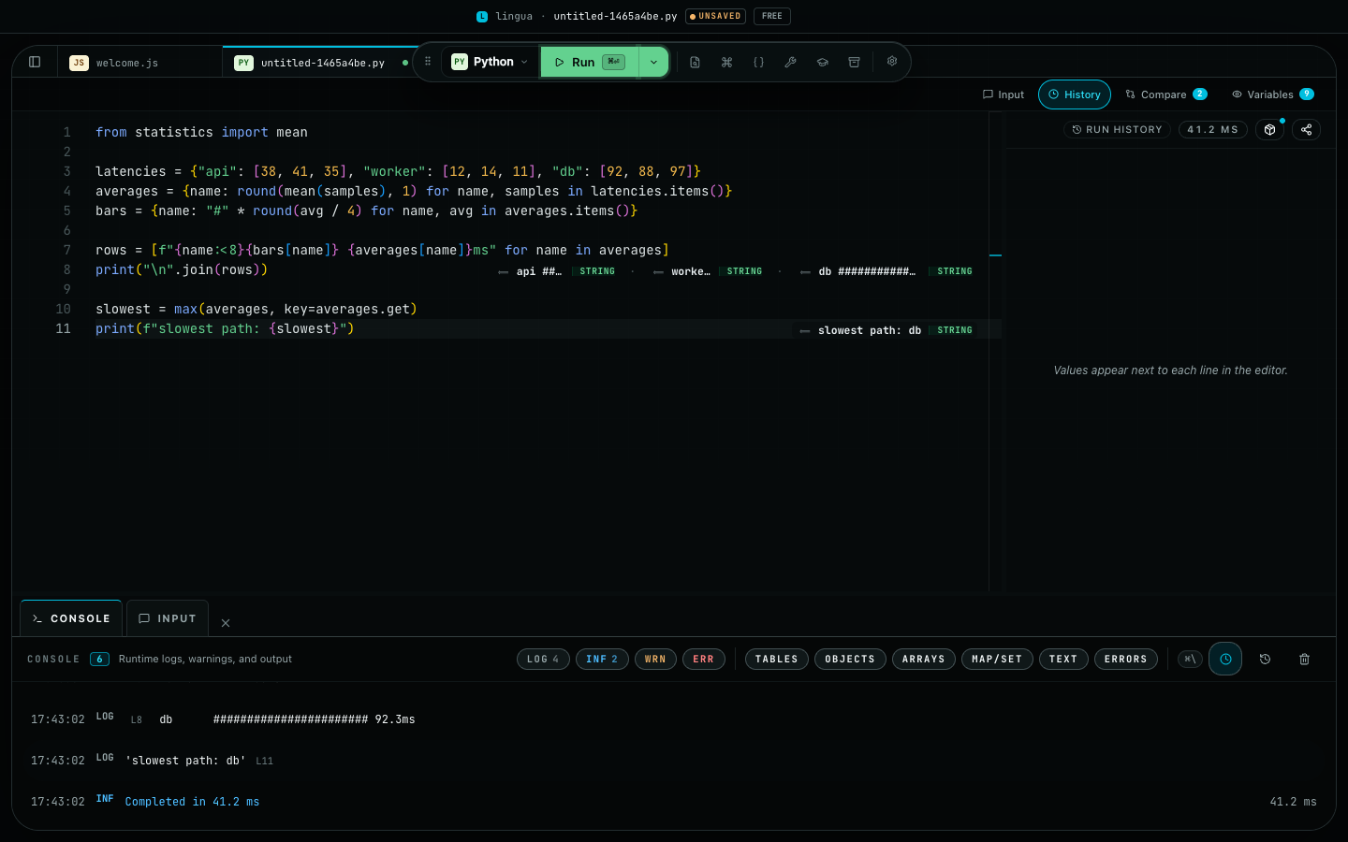Open the graduation cap learn icon
Screen dimensions: 1348x842
pos(822,62)
